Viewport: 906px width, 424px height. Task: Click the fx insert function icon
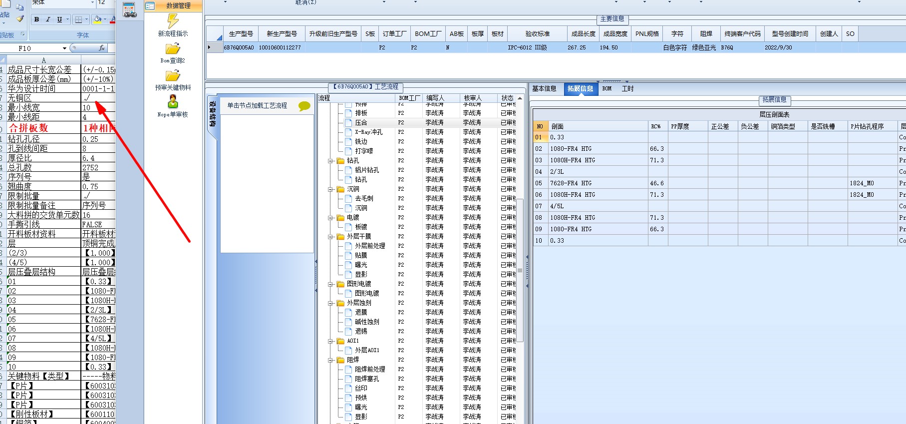tap(102, 48)
